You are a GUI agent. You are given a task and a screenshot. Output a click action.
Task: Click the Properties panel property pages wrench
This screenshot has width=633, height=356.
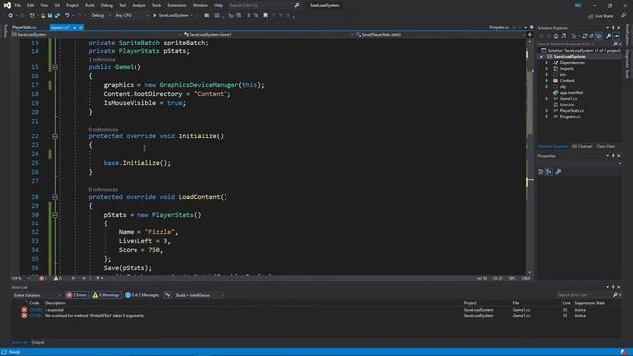coord(558,171)
